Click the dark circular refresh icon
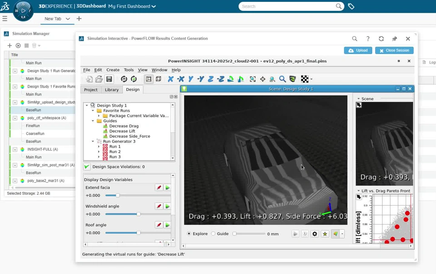Screen dimensions: 436x274 pyautogui.click(x=124, y=79)
